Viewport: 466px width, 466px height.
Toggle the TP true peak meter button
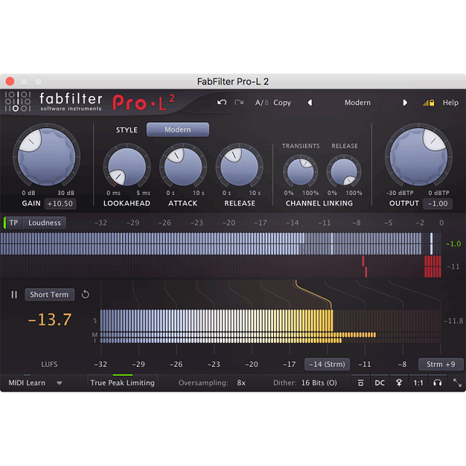[13, 223]
